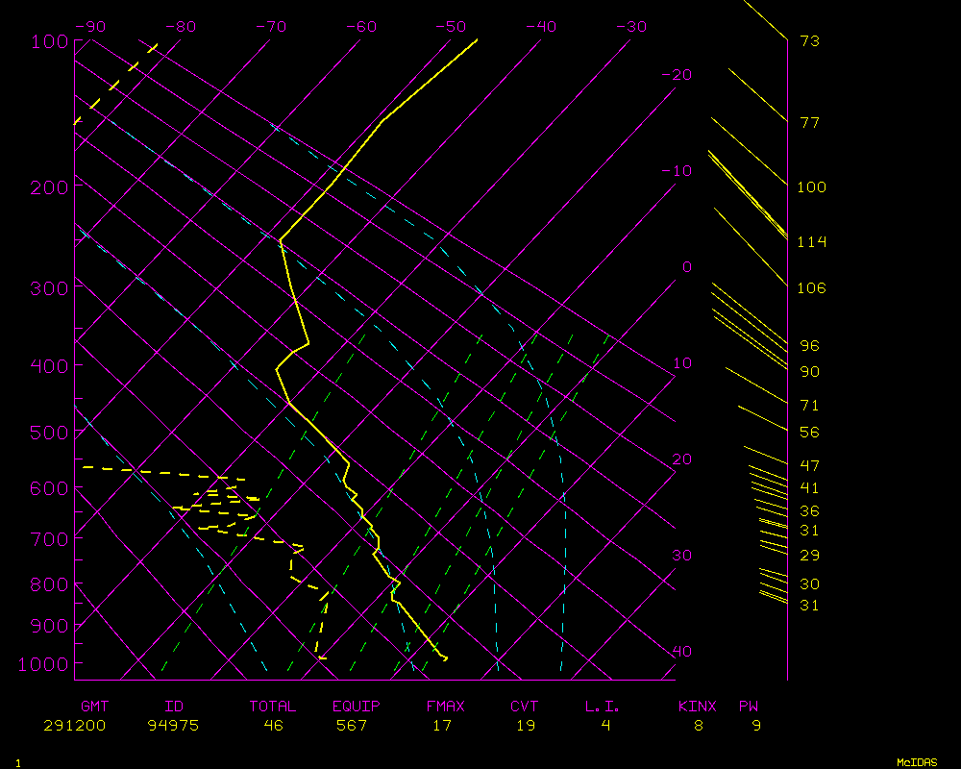Click the station ID value 94975
This screenshot has width=961, height=769.
tap(173, 726)
